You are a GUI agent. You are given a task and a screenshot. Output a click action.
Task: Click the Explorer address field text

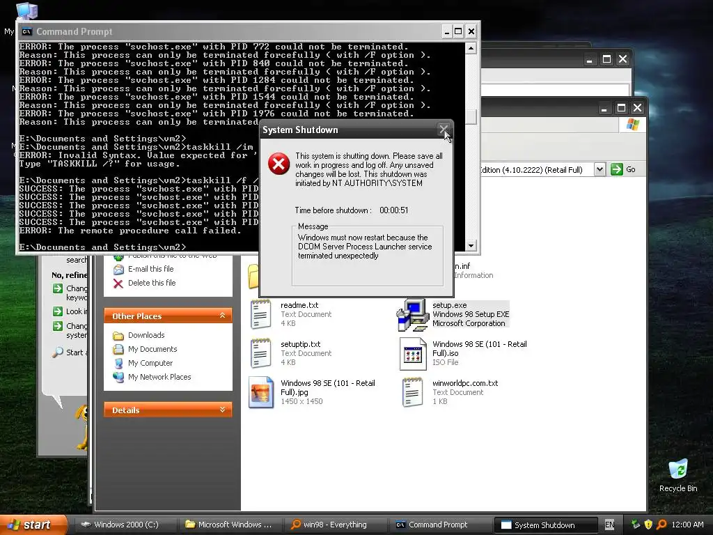click(x=531, y=170)
